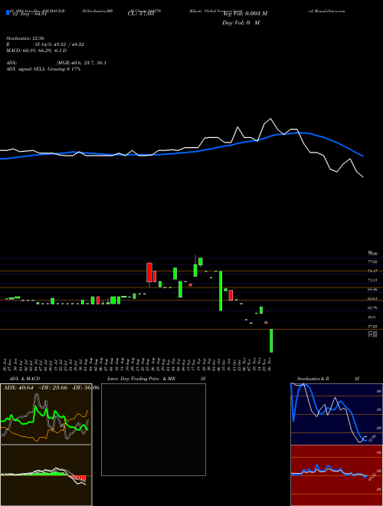Viewport: 383px width, 506px height.
Task: Select the 'Avg Vol: 0.003 M' text
Action: pyautogui.click(x=244, y=14)
